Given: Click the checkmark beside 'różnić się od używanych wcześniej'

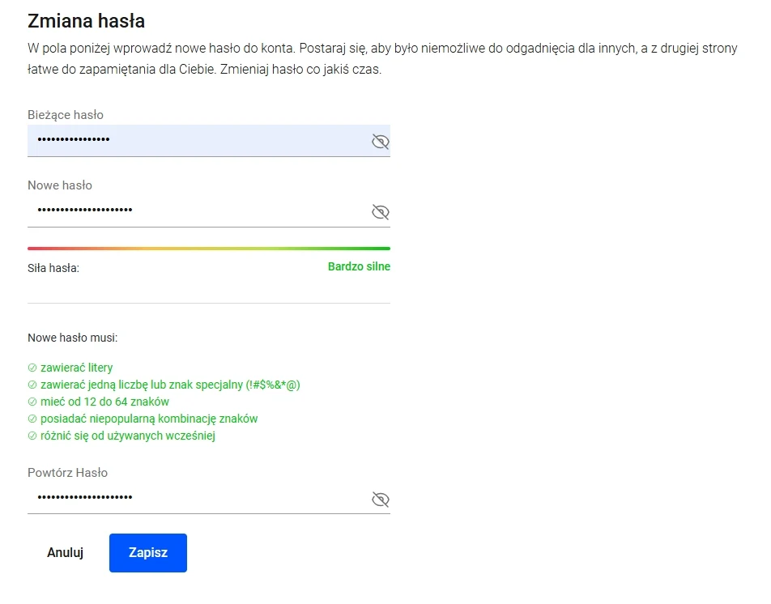Looking at the screenshot, I should tap(32, 436).
